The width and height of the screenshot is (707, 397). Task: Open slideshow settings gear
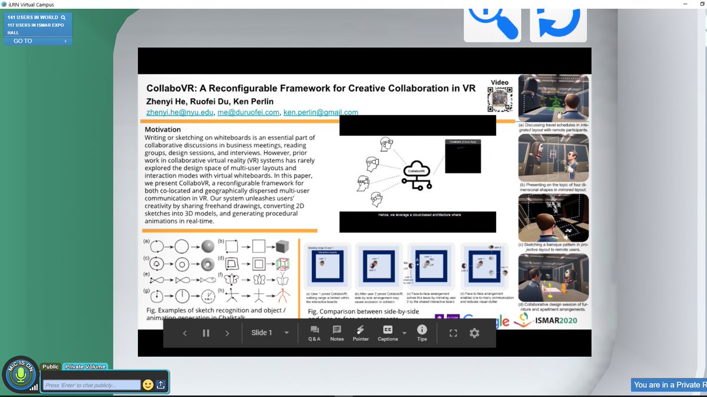pyautogui.click(x=474, y=333)
